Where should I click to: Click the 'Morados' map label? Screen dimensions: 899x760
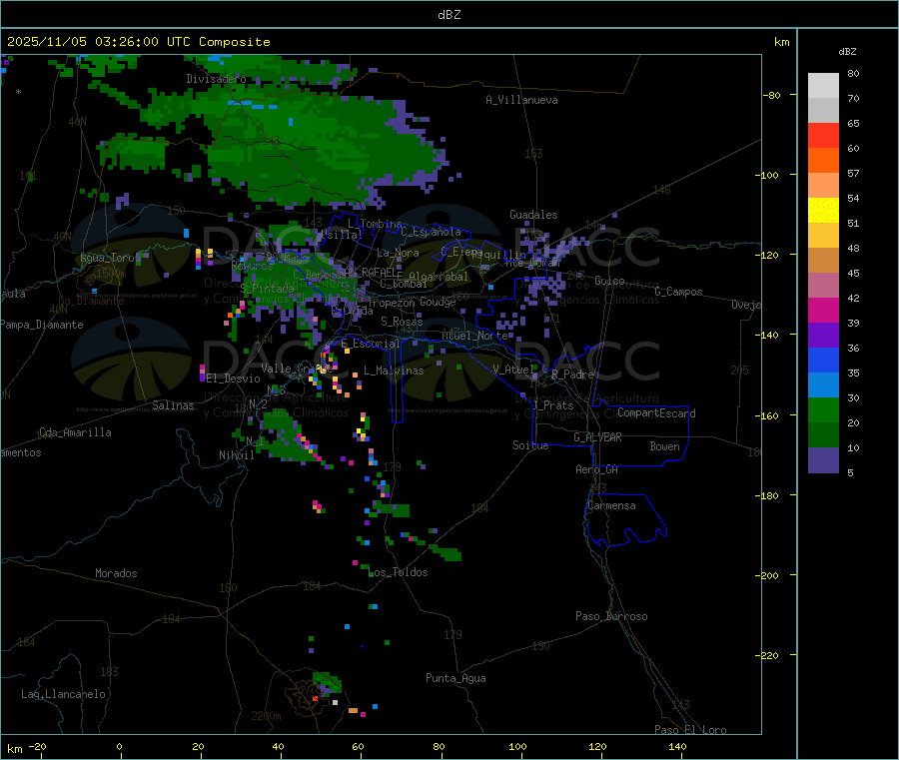click(116, 573)
